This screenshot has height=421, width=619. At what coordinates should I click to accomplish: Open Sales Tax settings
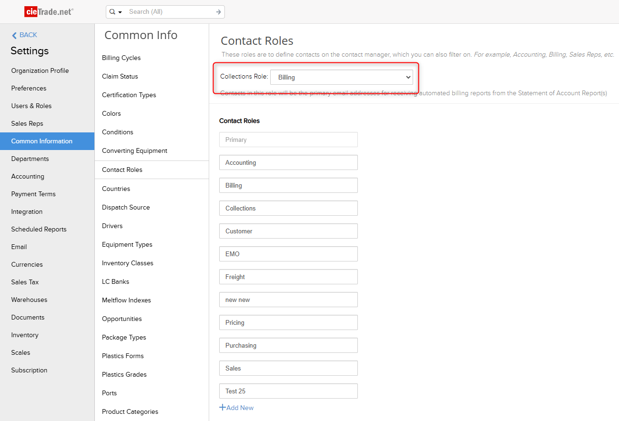tap(25, 282)
